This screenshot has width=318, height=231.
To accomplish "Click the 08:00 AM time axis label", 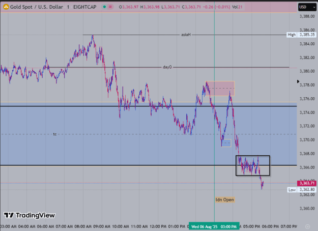I will pos(83,226).
